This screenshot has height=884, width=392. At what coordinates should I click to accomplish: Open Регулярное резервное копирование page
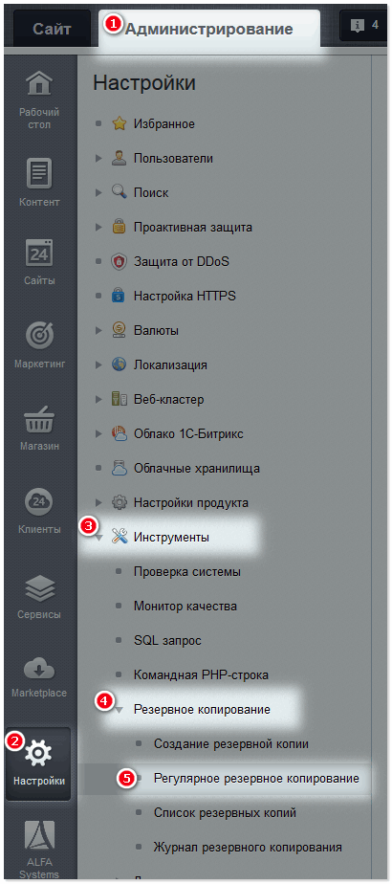coord(256,779)
